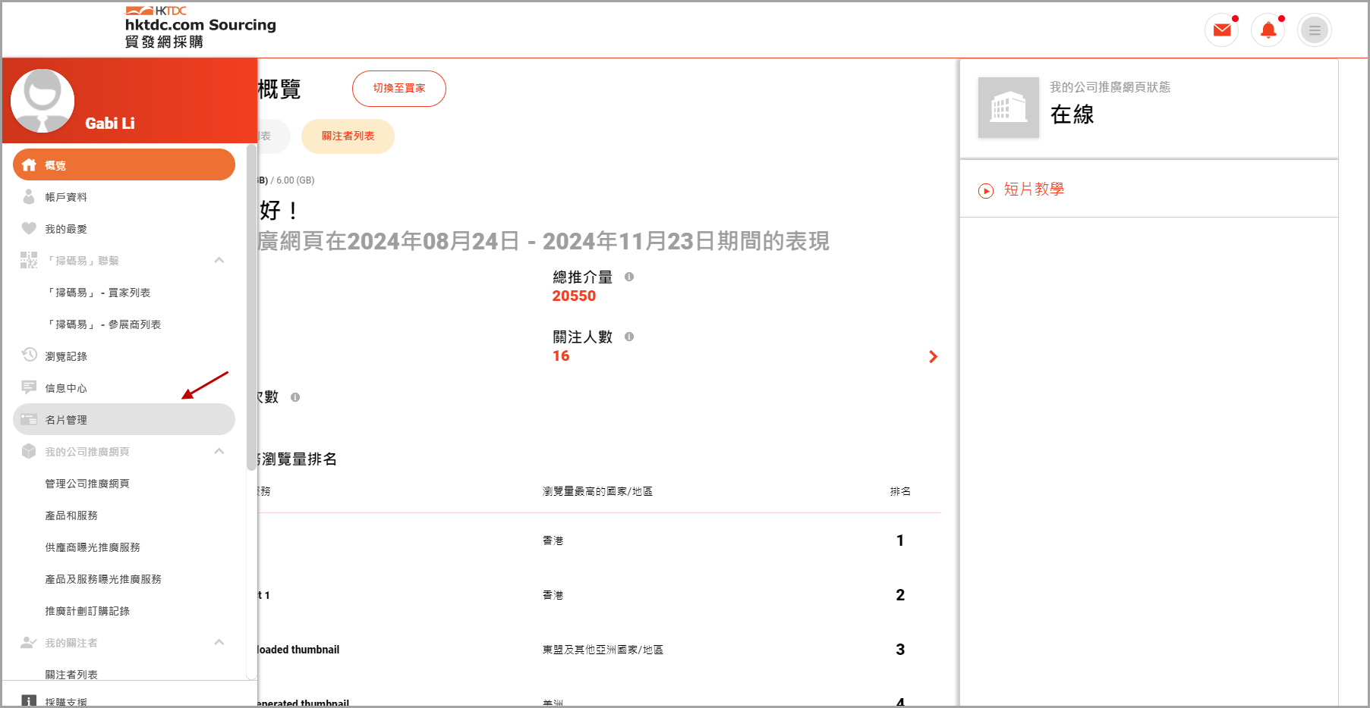Collapse the 「掃碼易」聯繫 section
The width and height of the screenshot is (1370, 708).
pyautogui.click(x=219, y=260)
